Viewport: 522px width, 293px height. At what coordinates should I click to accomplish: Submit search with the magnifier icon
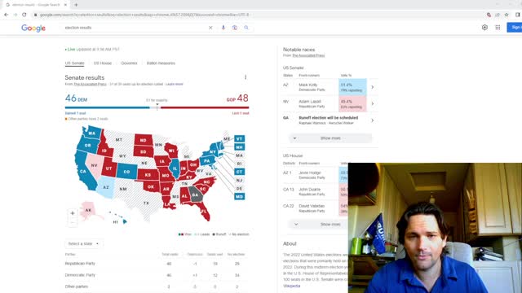(246, 28)
